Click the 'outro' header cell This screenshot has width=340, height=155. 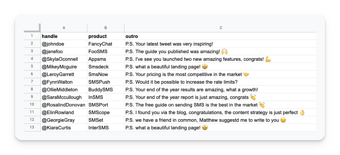220,36
